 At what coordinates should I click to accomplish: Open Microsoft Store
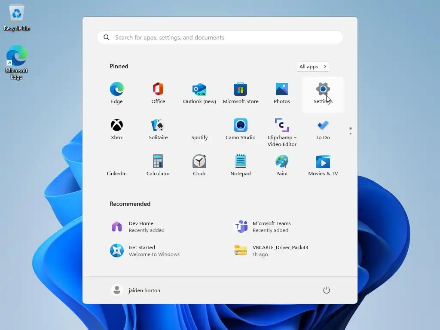point(241,94)
